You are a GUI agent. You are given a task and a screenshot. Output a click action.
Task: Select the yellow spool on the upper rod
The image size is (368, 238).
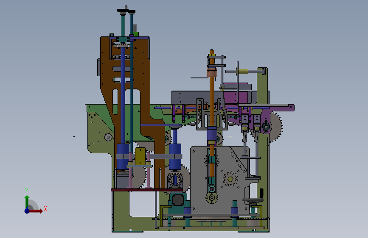click(243, 71)
